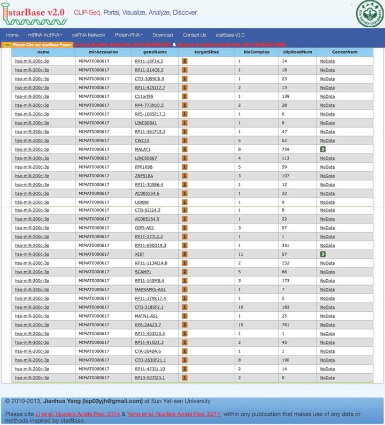Navigate to the Home menu item
The width and height of the screenshot is (385, 425).
pyautogui.click(x=12, y=35)
